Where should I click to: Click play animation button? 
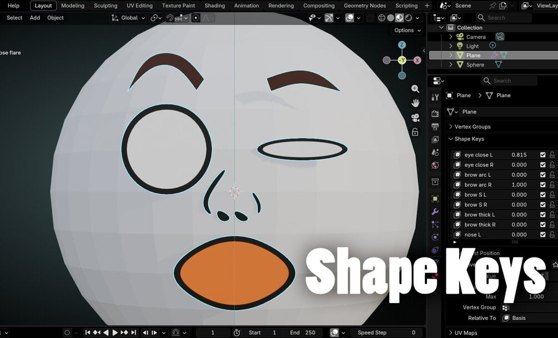[115, 332]
